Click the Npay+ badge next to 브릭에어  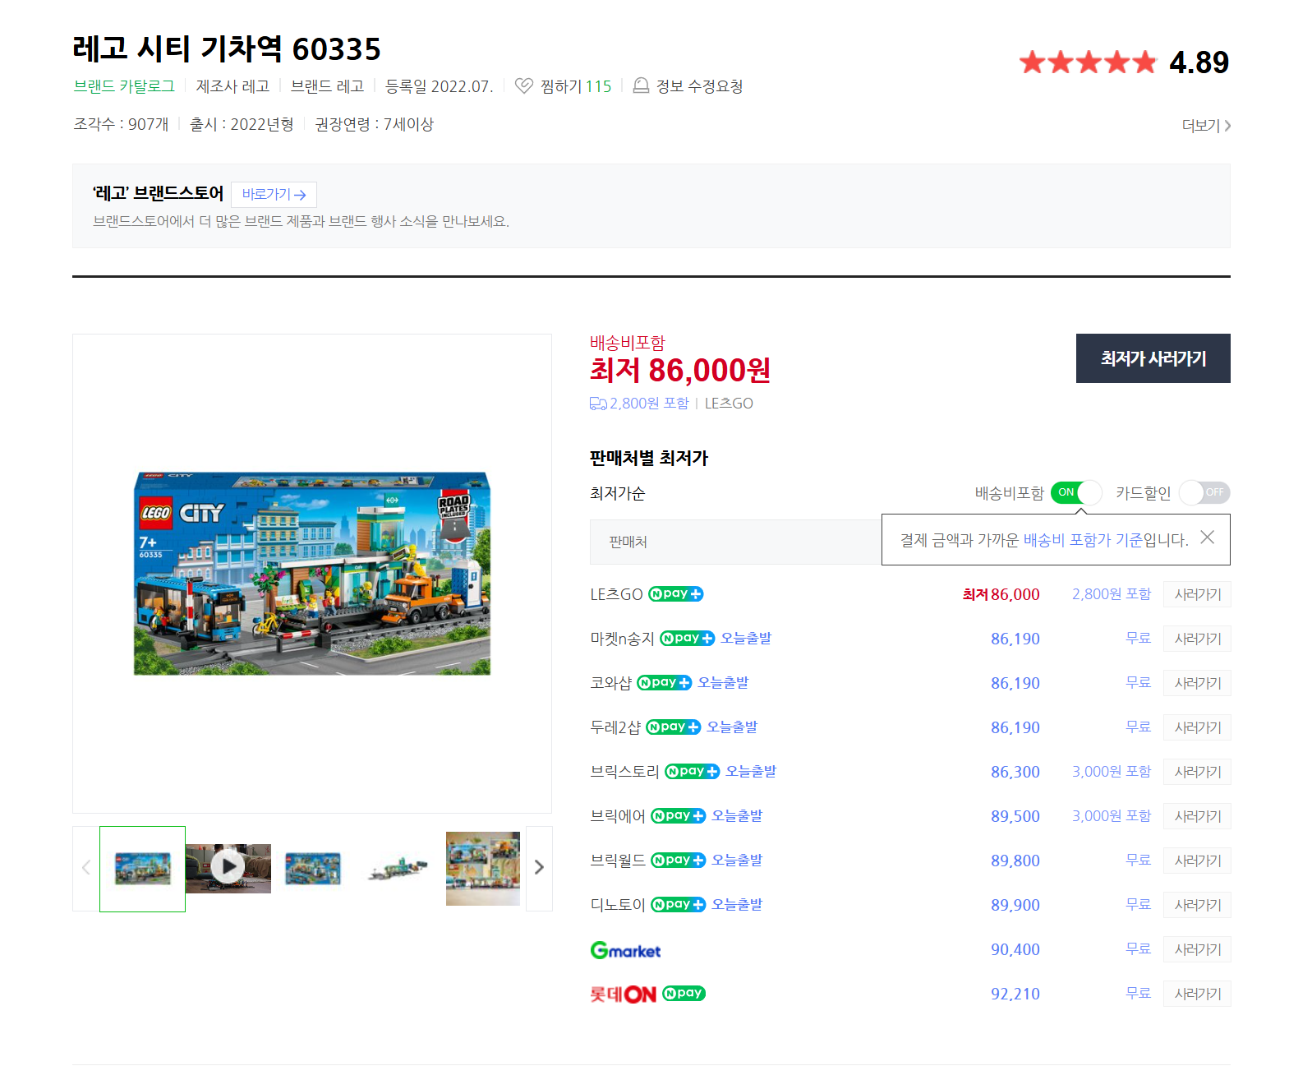pyautogui.click(x=678, y=816)
